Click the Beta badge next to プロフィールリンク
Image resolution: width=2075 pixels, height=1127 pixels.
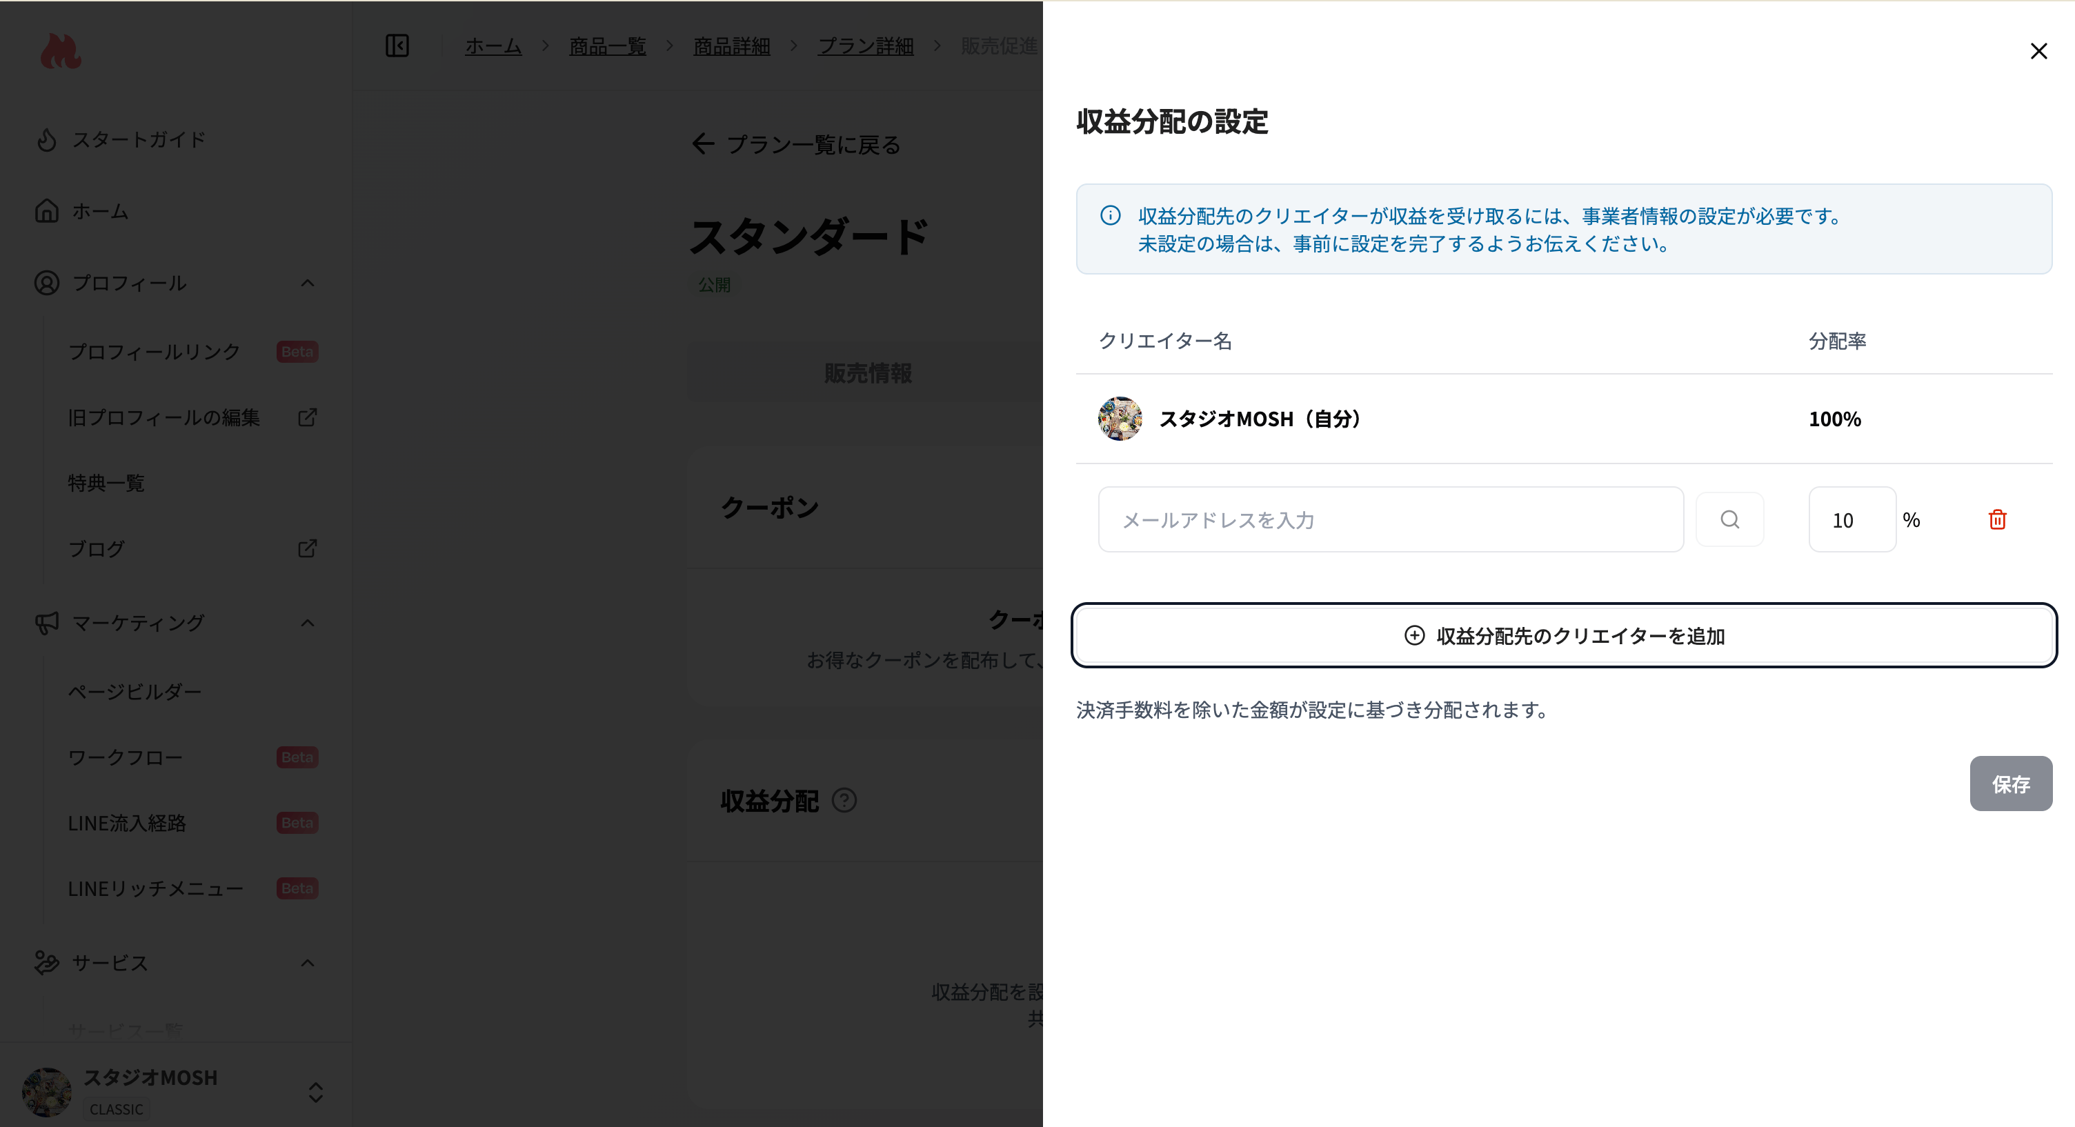297,352
